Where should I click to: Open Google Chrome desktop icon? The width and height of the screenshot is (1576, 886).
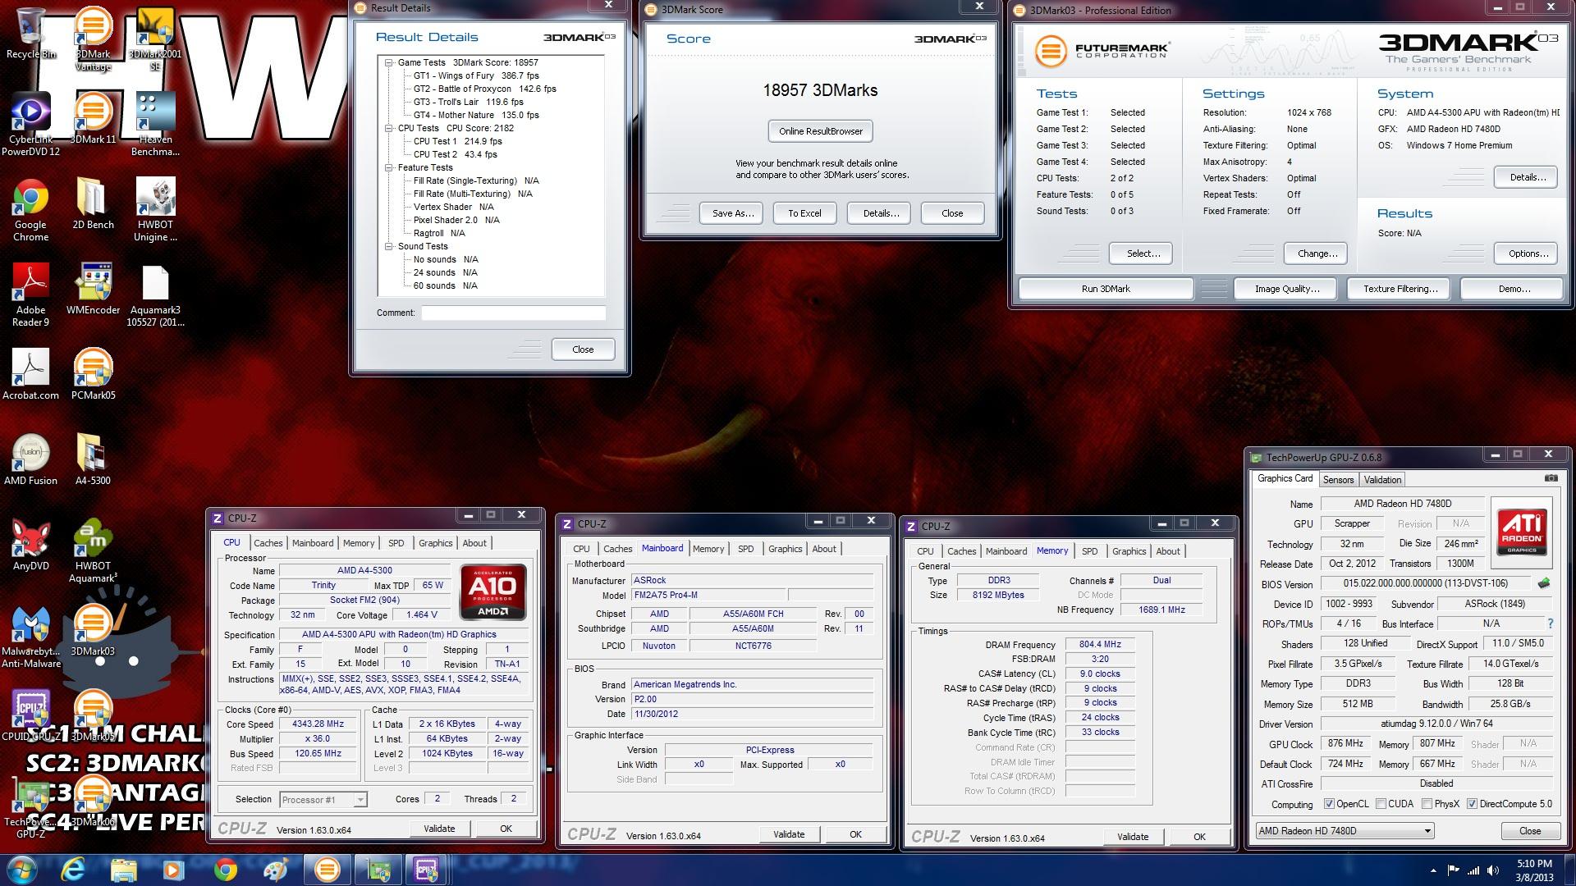30,209
